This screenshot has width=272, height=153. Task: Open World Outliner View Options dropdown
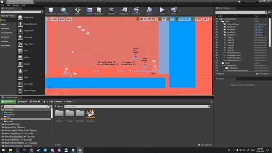coord(263,74)
